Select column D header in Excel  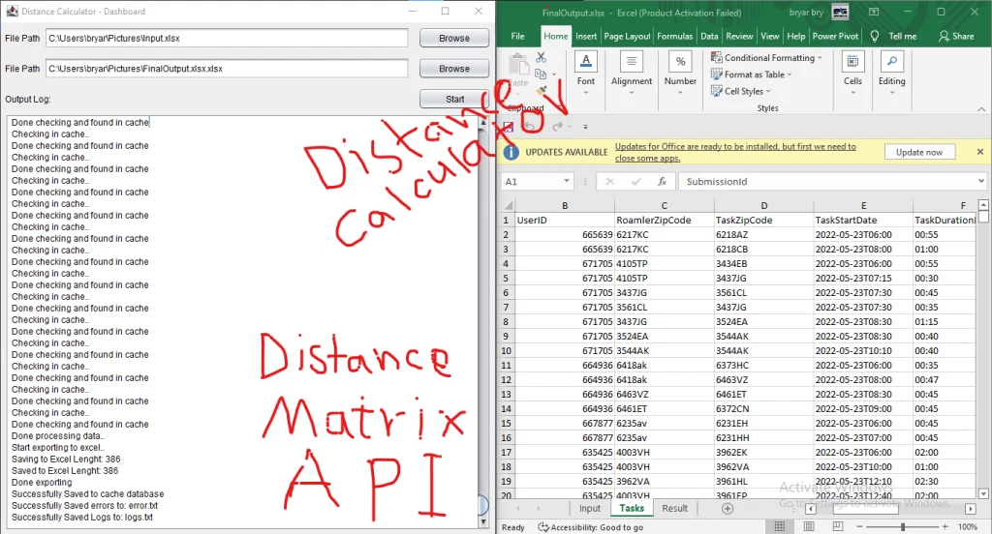[x=763, y=205]
